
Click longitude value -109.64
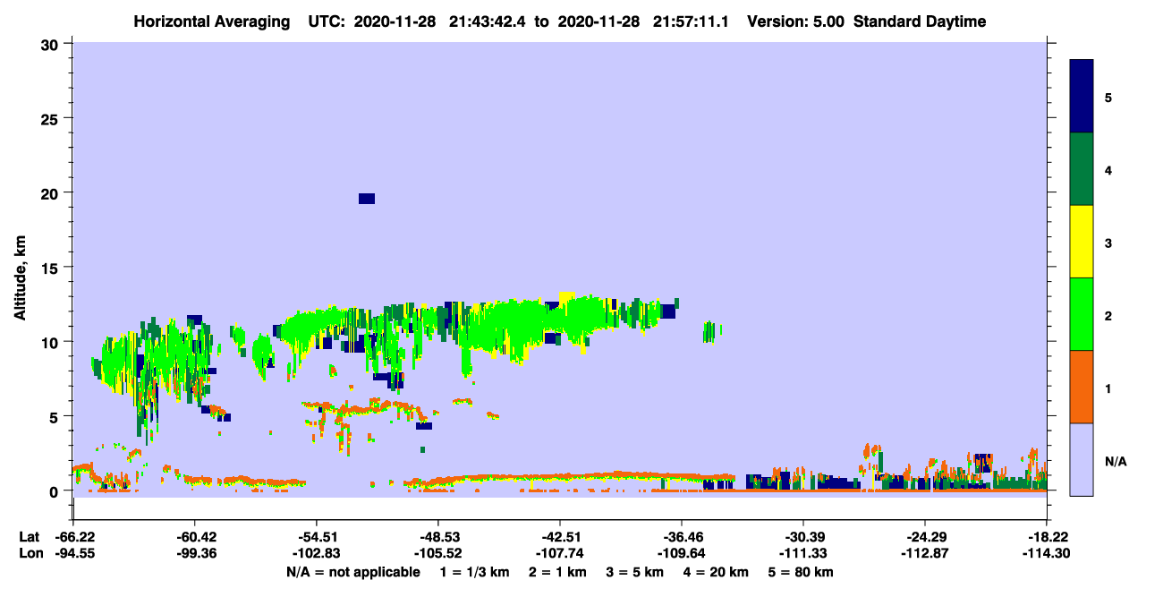coord(681,553)
